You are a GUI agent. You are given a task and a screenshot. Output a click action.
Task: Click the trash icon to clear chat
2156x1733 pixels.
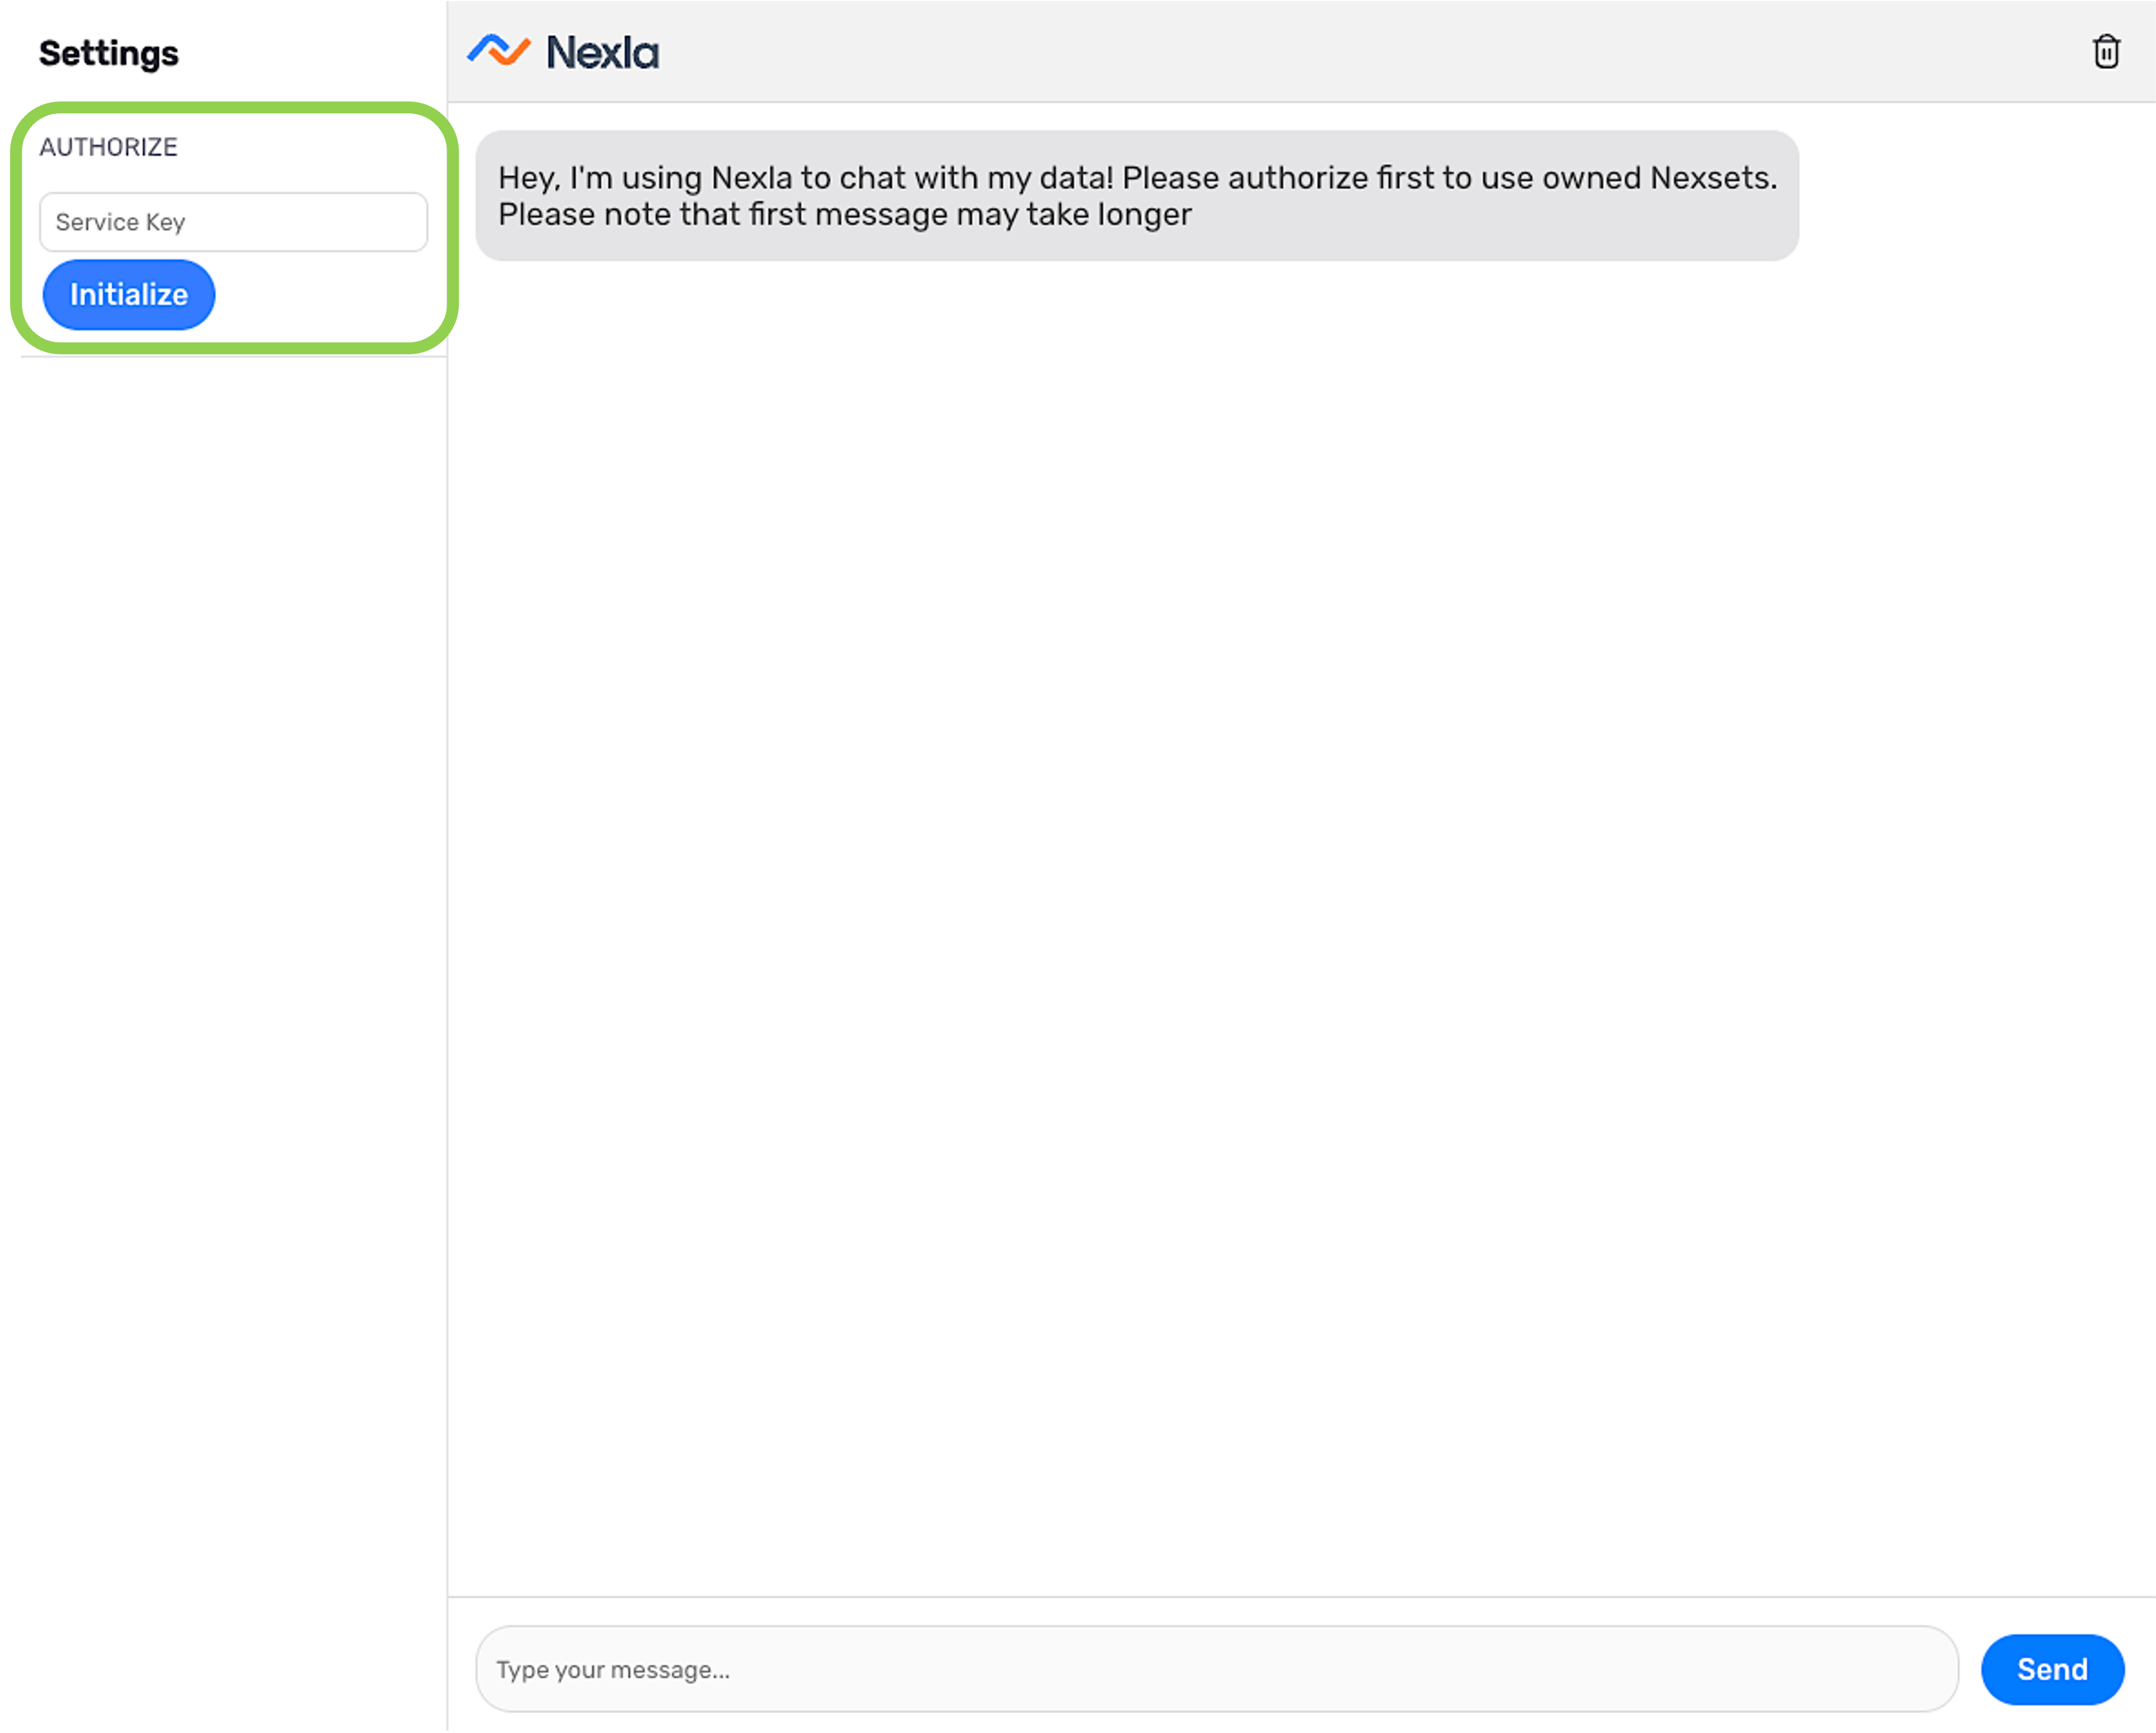click(2106, 52)
